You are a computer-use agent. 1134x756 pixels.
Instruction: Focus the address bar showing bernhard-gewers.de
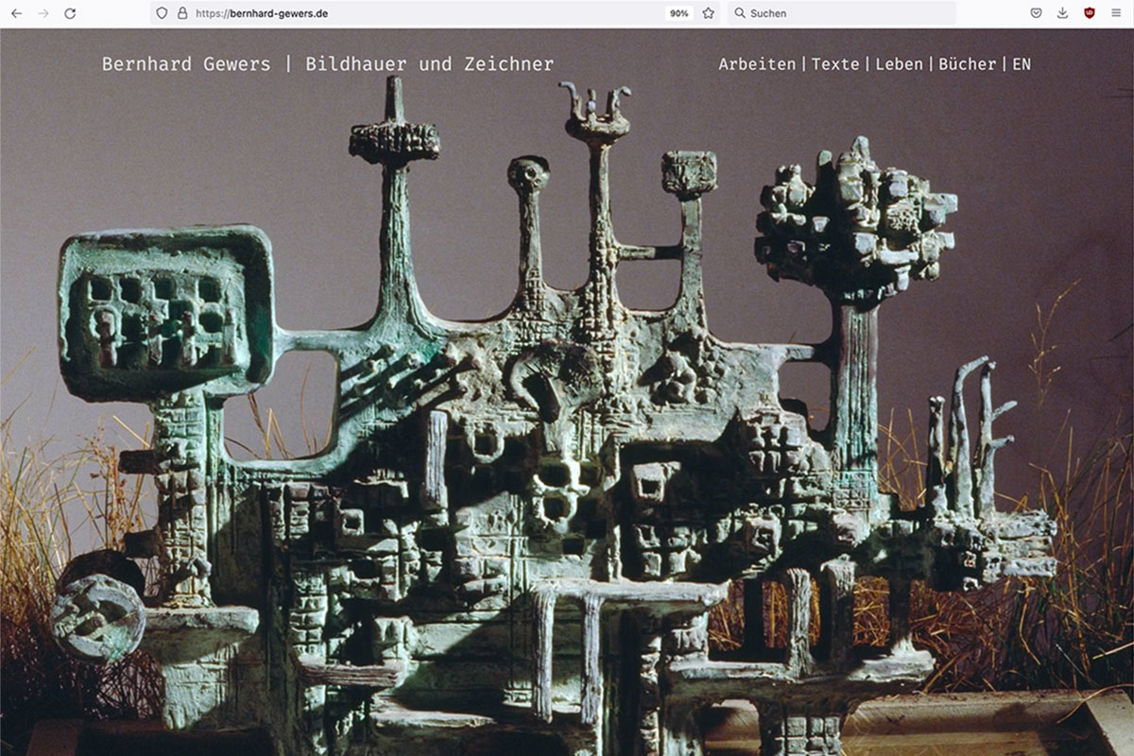(436, 13)
